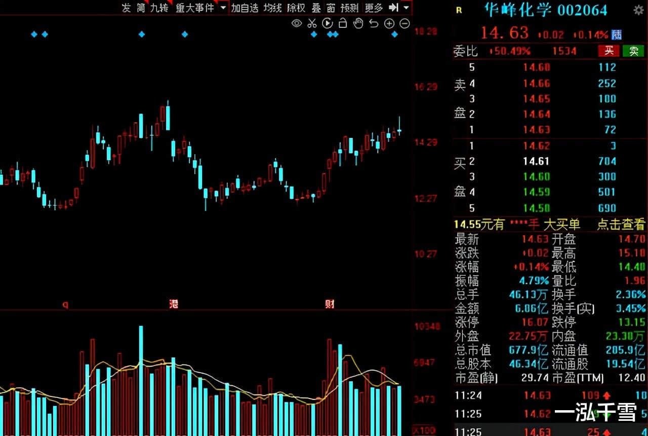
Task: Click the 简 toolbar item
Action: click(141, 8)
